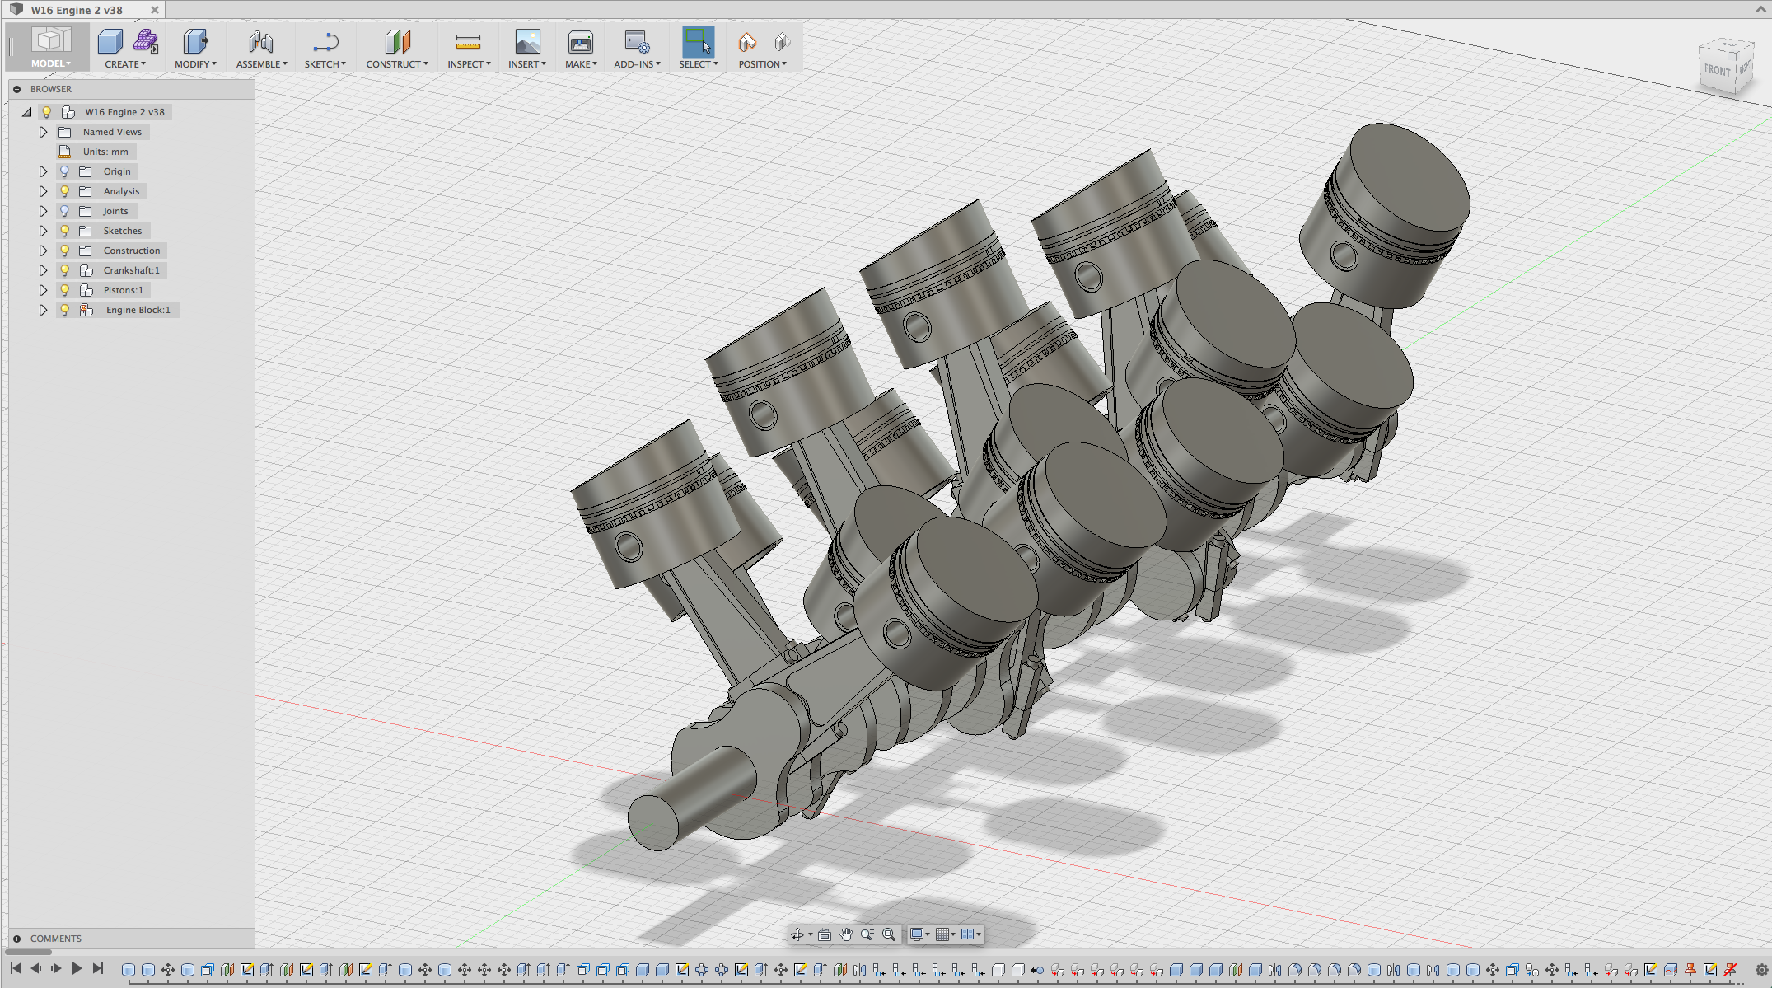This screenshot has height=988, width=1772.
Task: Open the Display Settings dropdown
Action: tap(919, 934)
